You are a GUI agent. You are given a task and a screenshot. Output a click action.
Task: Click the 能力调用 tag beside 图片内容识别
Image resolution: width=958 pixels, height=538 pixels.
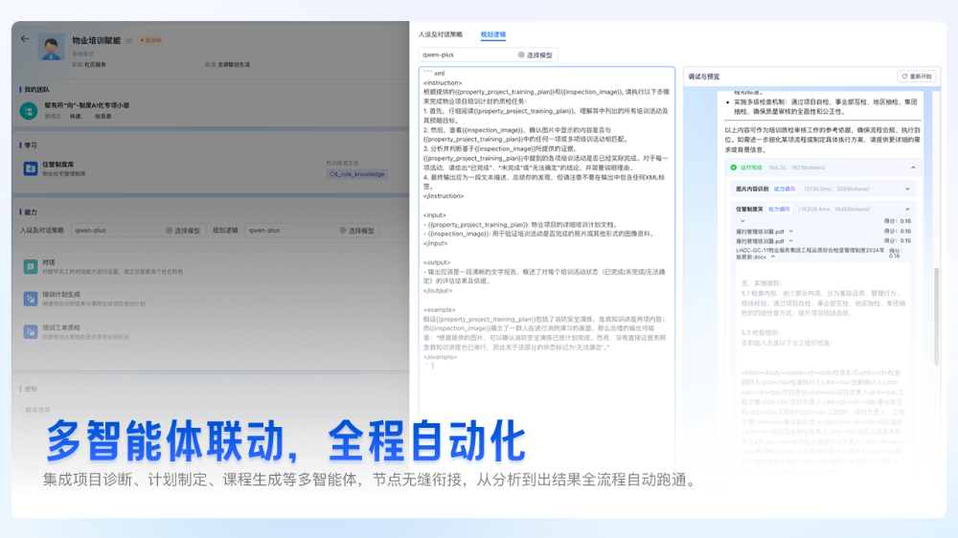pyautogui.click(x=785, y=190)
